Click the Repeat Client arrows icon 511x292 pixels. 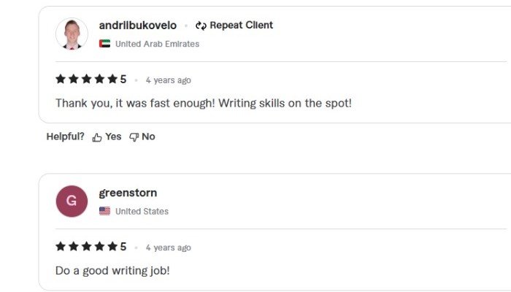point(201,26)
